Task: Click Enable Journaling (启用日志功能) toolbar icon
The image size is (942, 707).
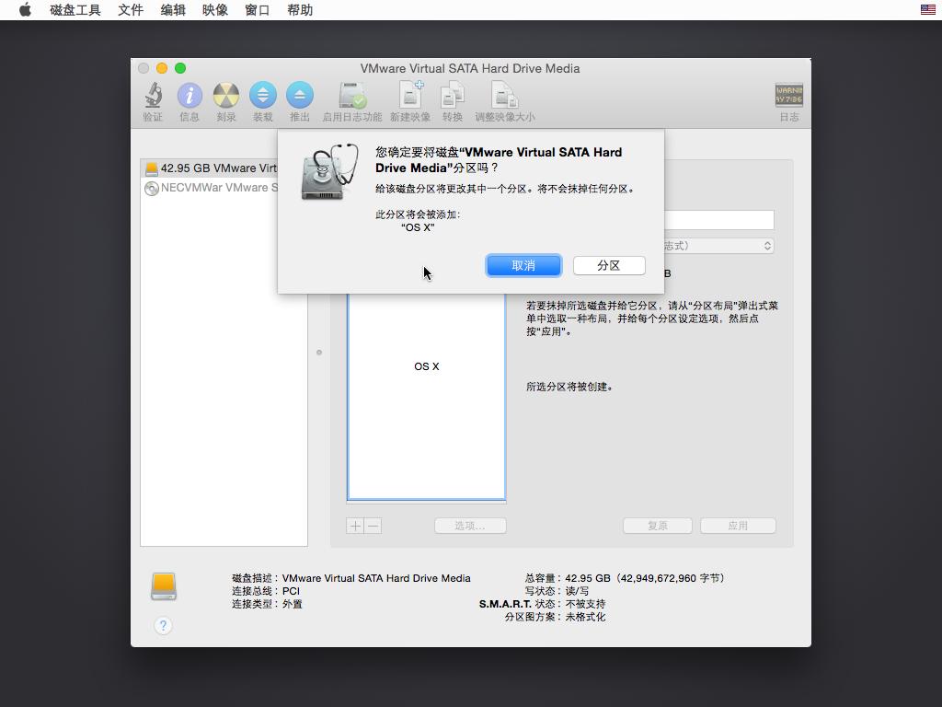Action: [x=352, y=95]
